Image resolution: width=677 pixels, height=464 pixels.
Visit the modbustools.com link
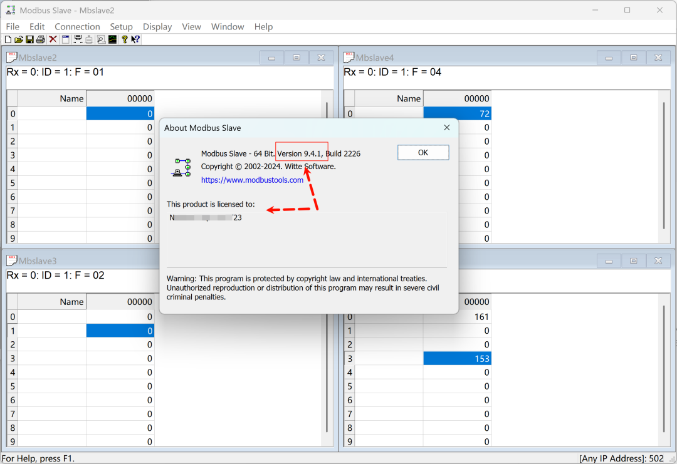tap(252, 180)
